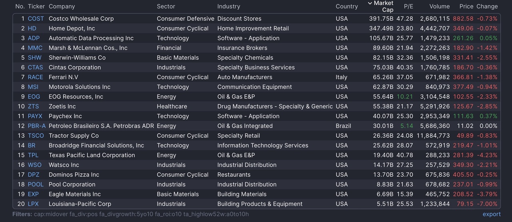Click the Company column header
This screenshot has width=512, height=222.
tap(62, 6)
